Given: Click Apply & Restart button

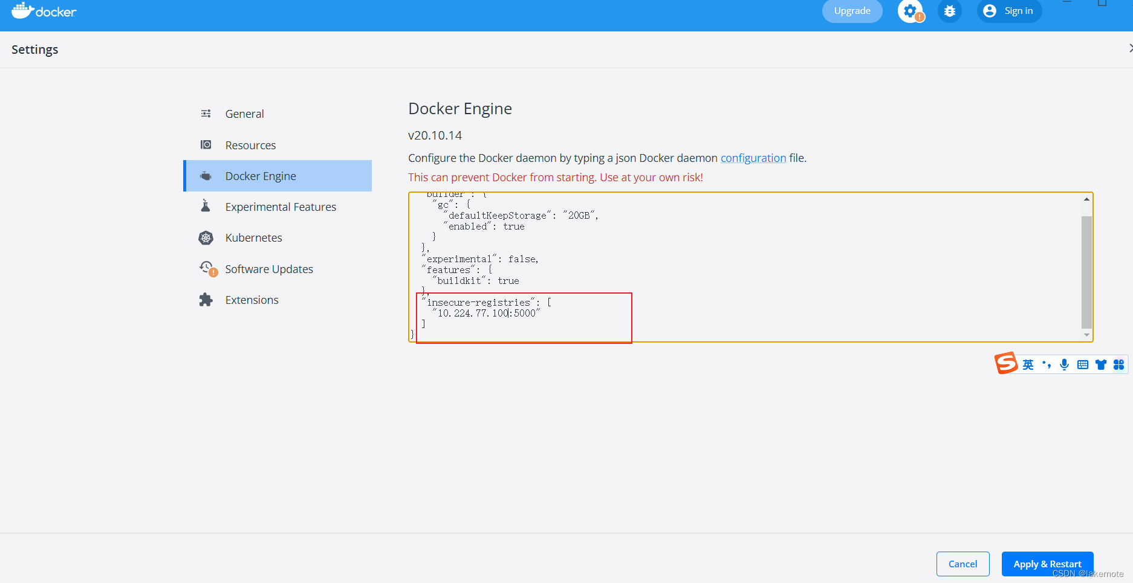Looking at the screenshot, I should click(x=1047, y=564).
